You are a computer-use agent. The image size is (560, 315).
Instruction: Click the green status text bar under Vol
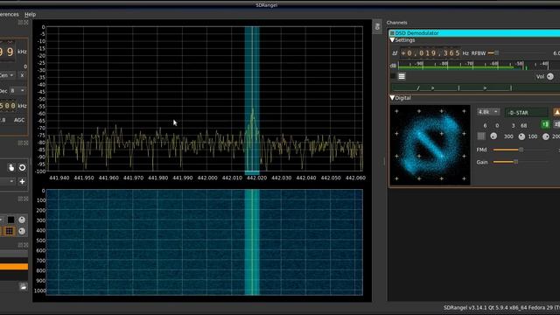476,87
